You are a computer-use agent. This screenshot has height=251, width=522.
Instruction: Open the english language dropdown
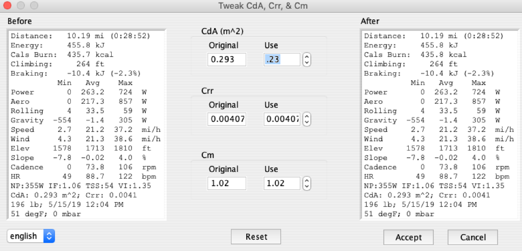pyautogui.click(x=31, y=236)
